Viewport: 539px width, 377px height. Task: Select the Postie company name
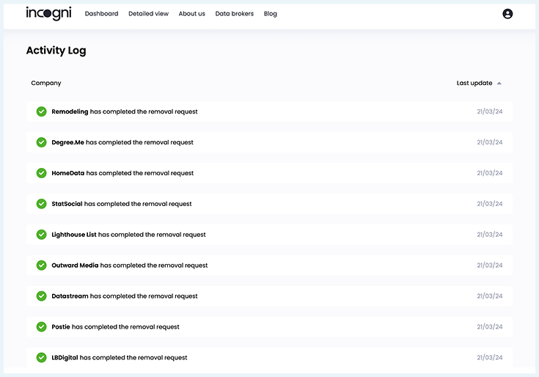[61, 327]
